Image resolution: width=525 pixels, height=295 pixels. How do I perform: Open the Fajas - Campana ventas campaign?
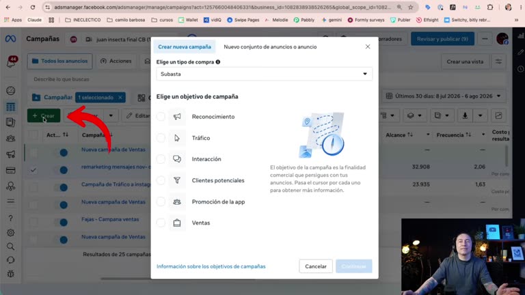[110, 219]
